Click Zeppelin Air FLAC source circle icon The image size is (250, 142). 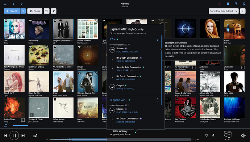point(112,110)
